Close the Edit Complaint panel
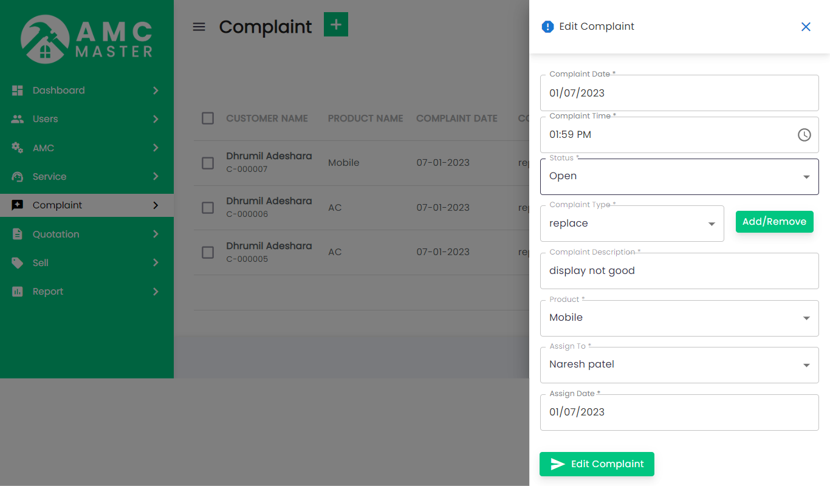Screen dimensions: 830x486 [x=806, y=27]
